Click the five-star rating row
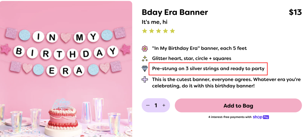The height and width of the screenshot is (137, 305). pos(158,31)
